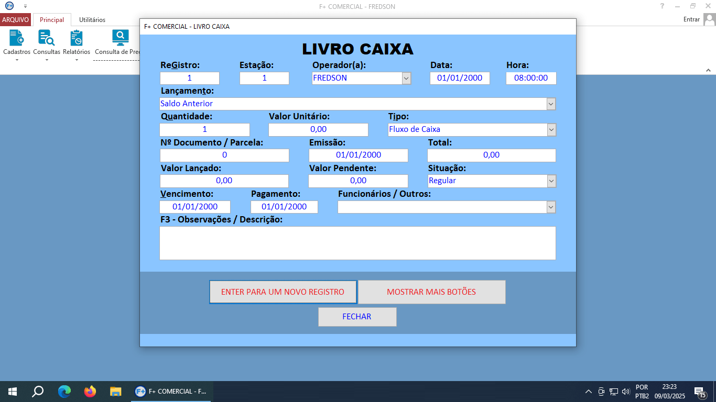
Task: Click the Quantidade input field
Action: pyautogui.click(x=204, y=129)
